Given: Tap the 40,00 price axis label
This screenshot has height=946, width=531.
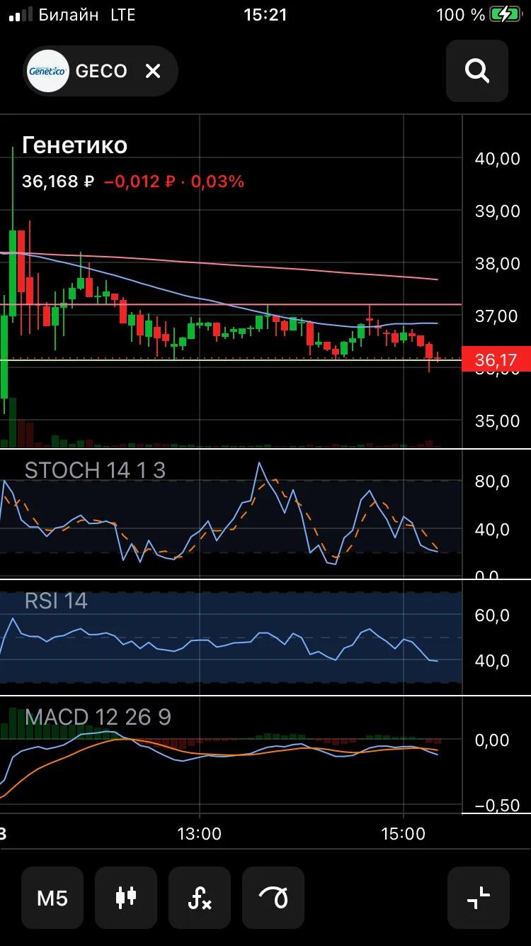Looking at the screenshot, I should coord(497,159).
